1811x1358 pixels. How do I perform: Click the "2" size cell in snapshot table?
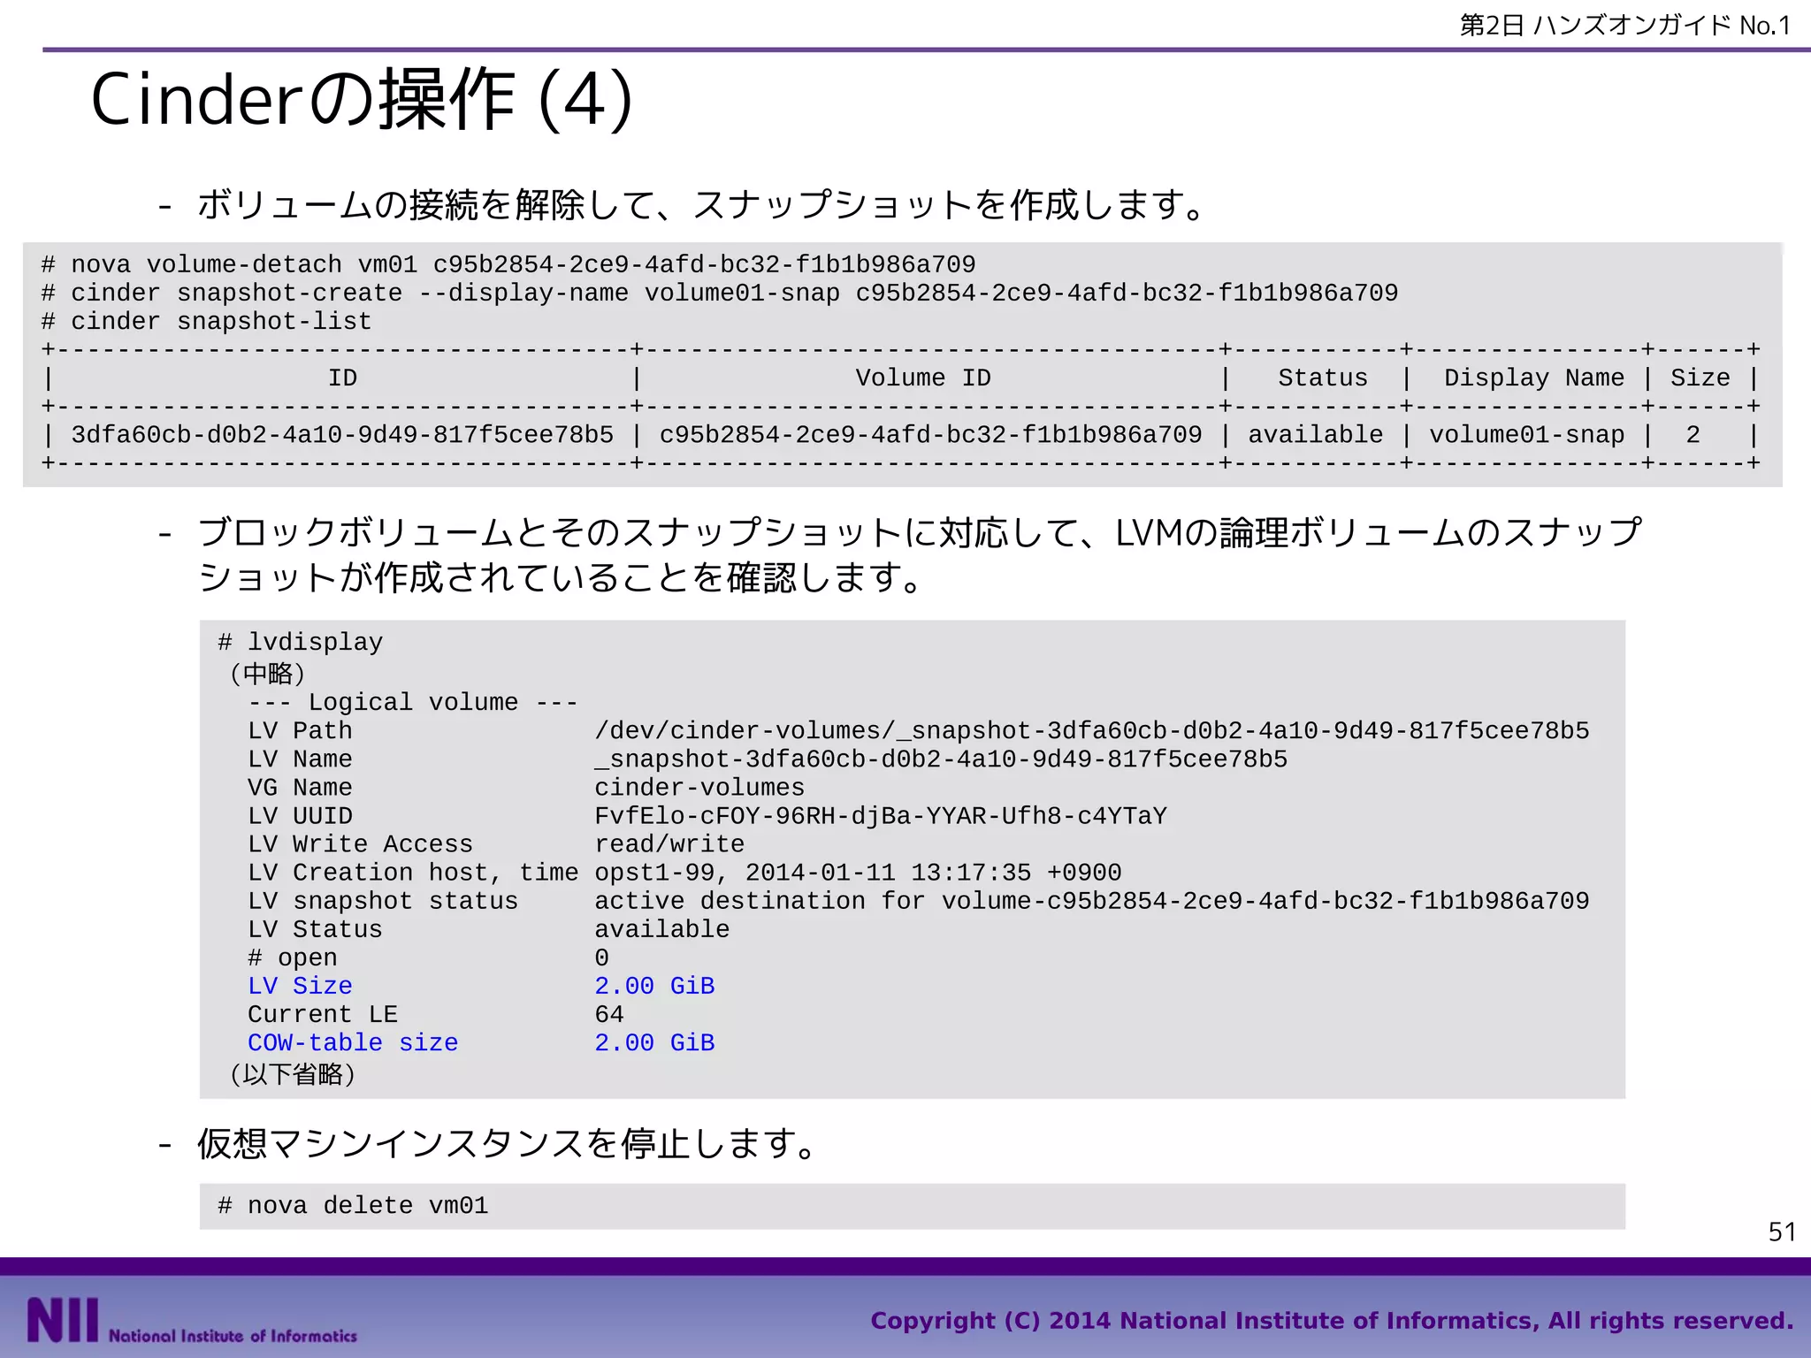point(1693,434)
